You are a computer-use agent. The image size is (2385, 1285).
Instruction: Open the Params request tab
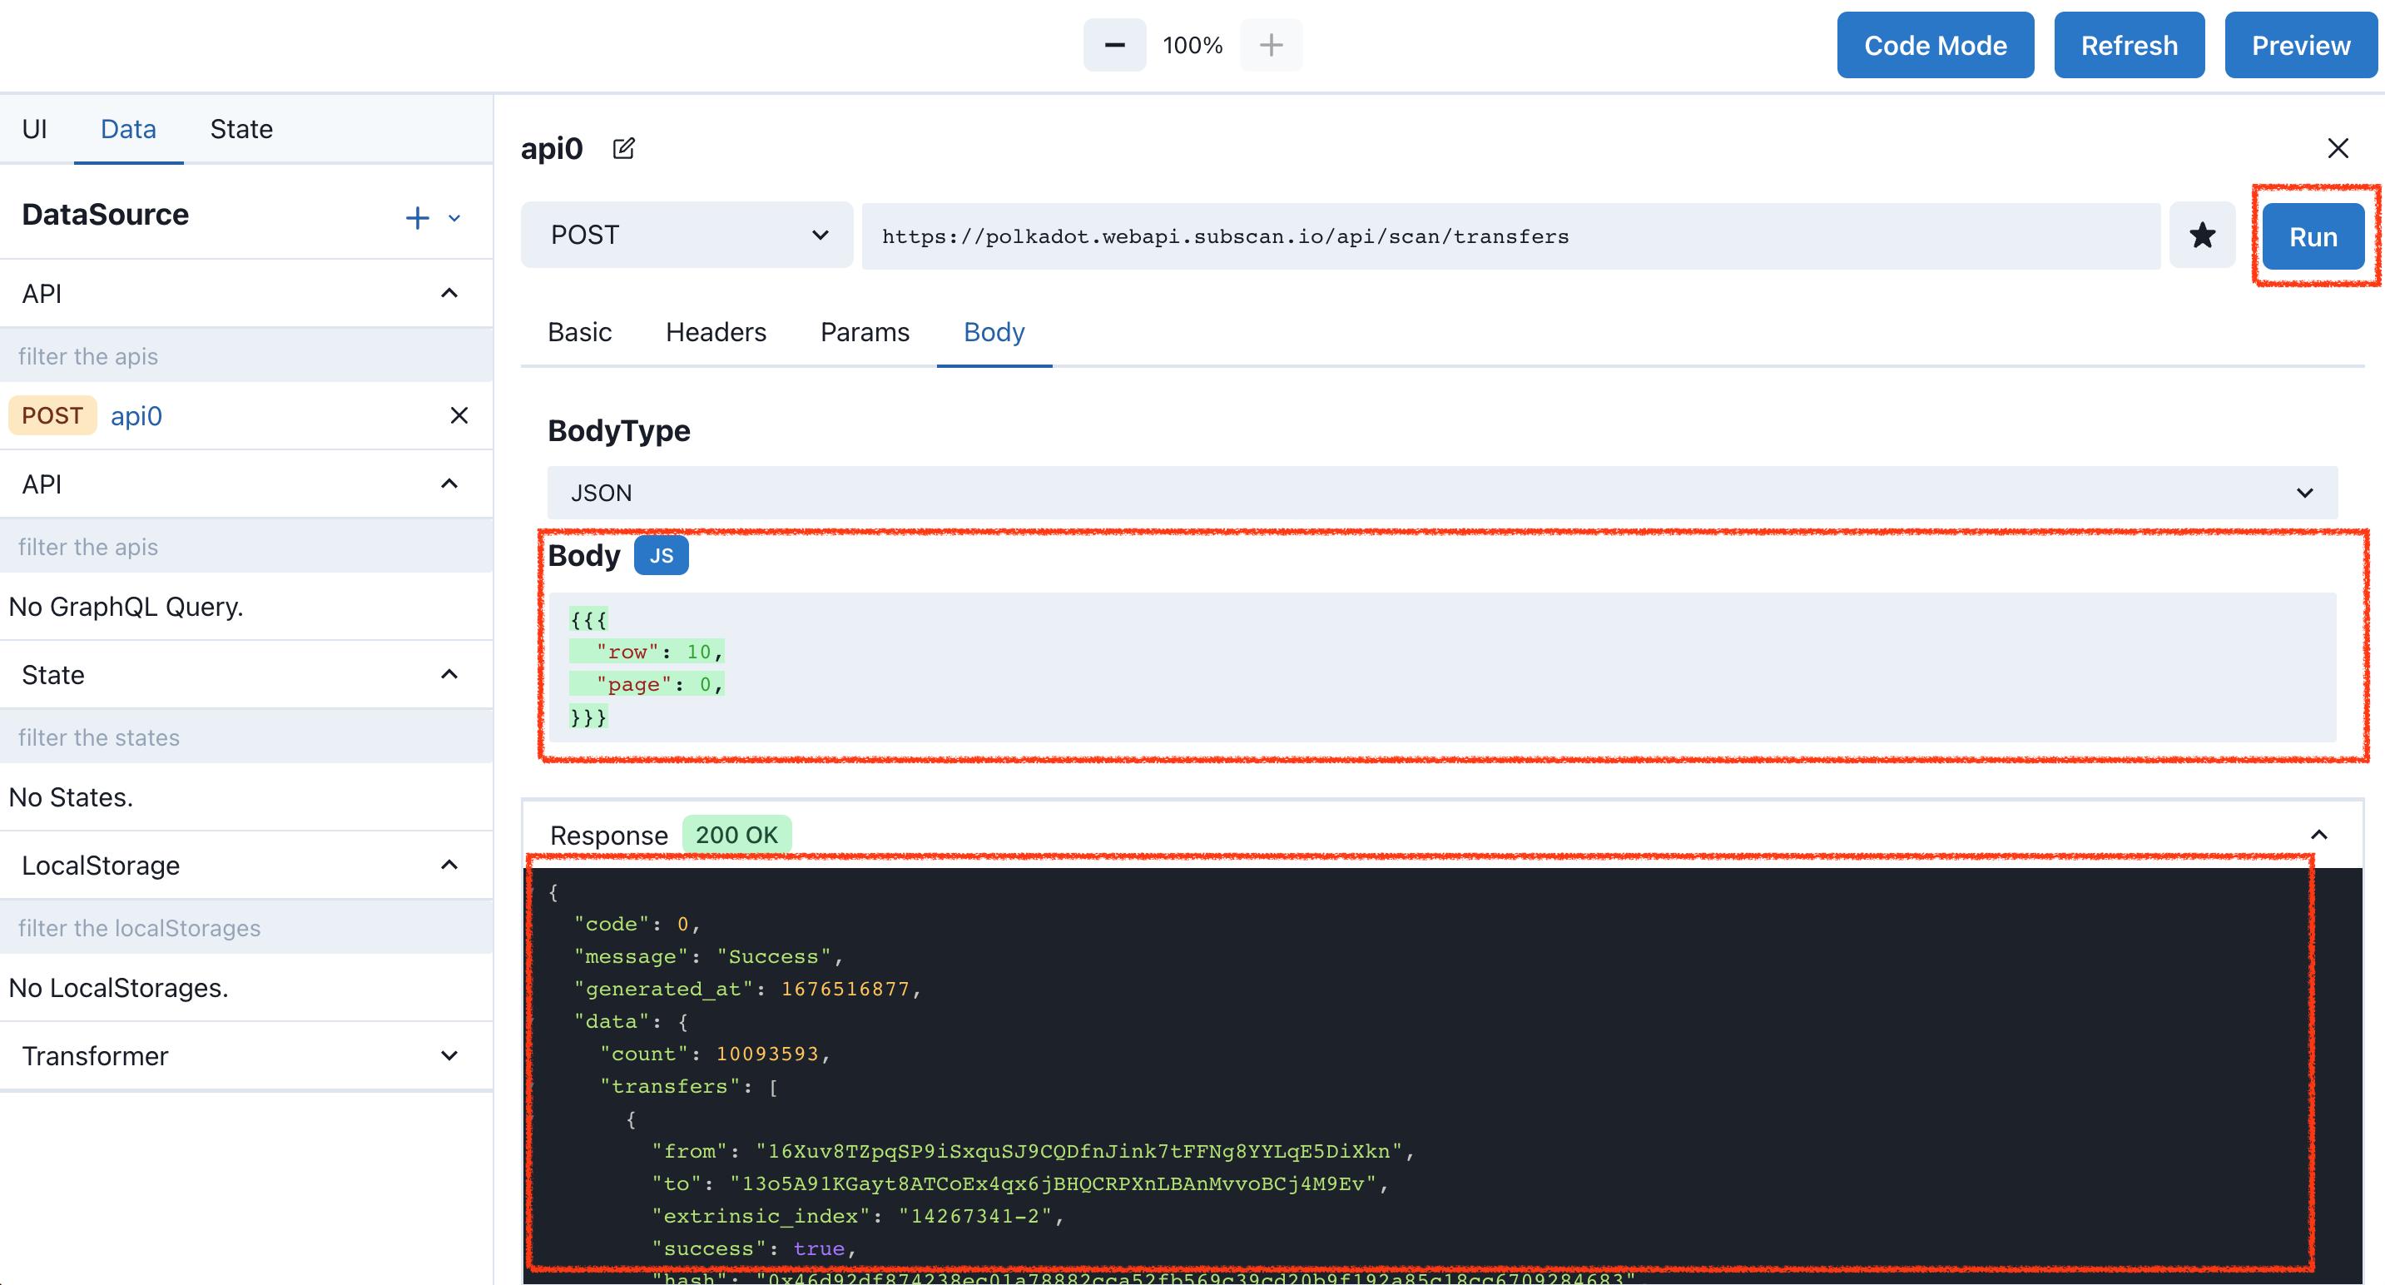click(x=865, y=332)
